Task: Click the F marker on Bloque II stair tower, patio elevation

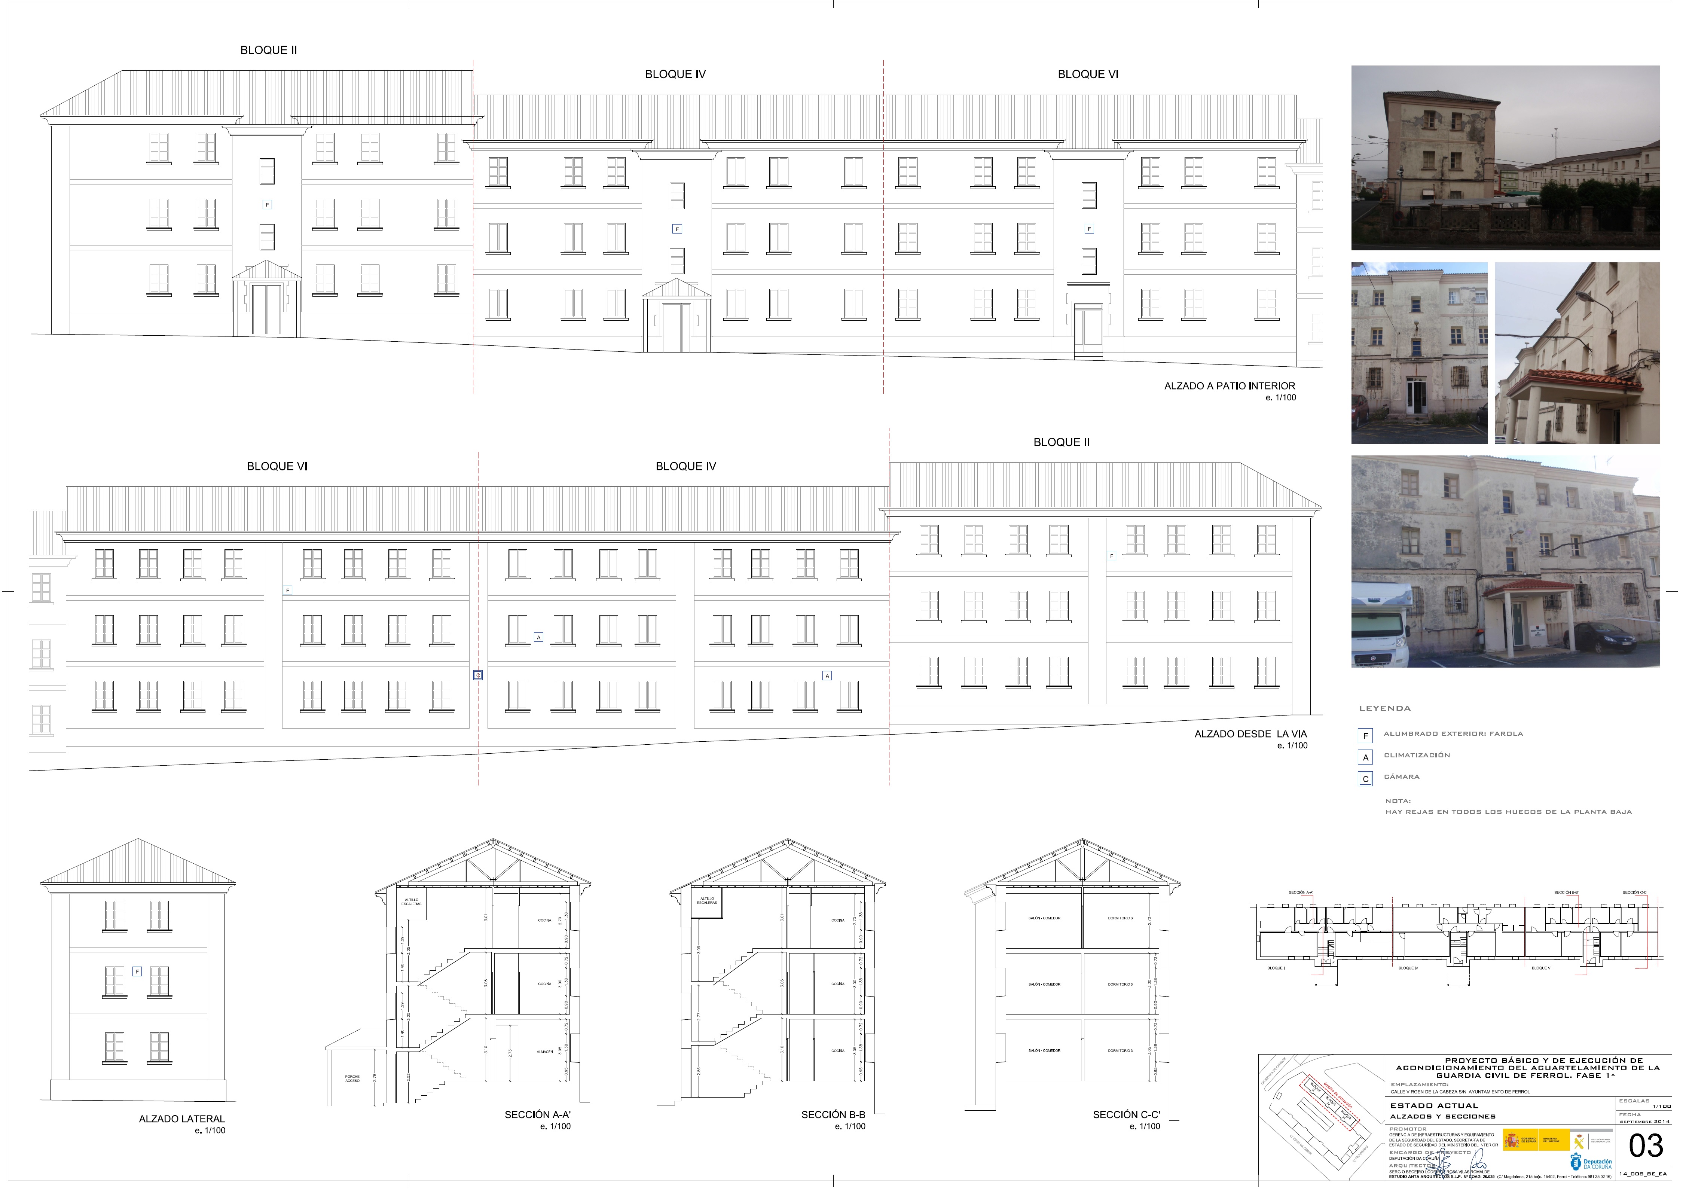Action: click(x=267, y=205)
